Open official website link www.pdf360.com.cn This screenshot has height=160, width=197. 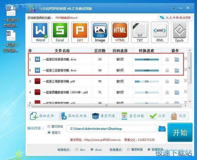click(x=102, y=140)
